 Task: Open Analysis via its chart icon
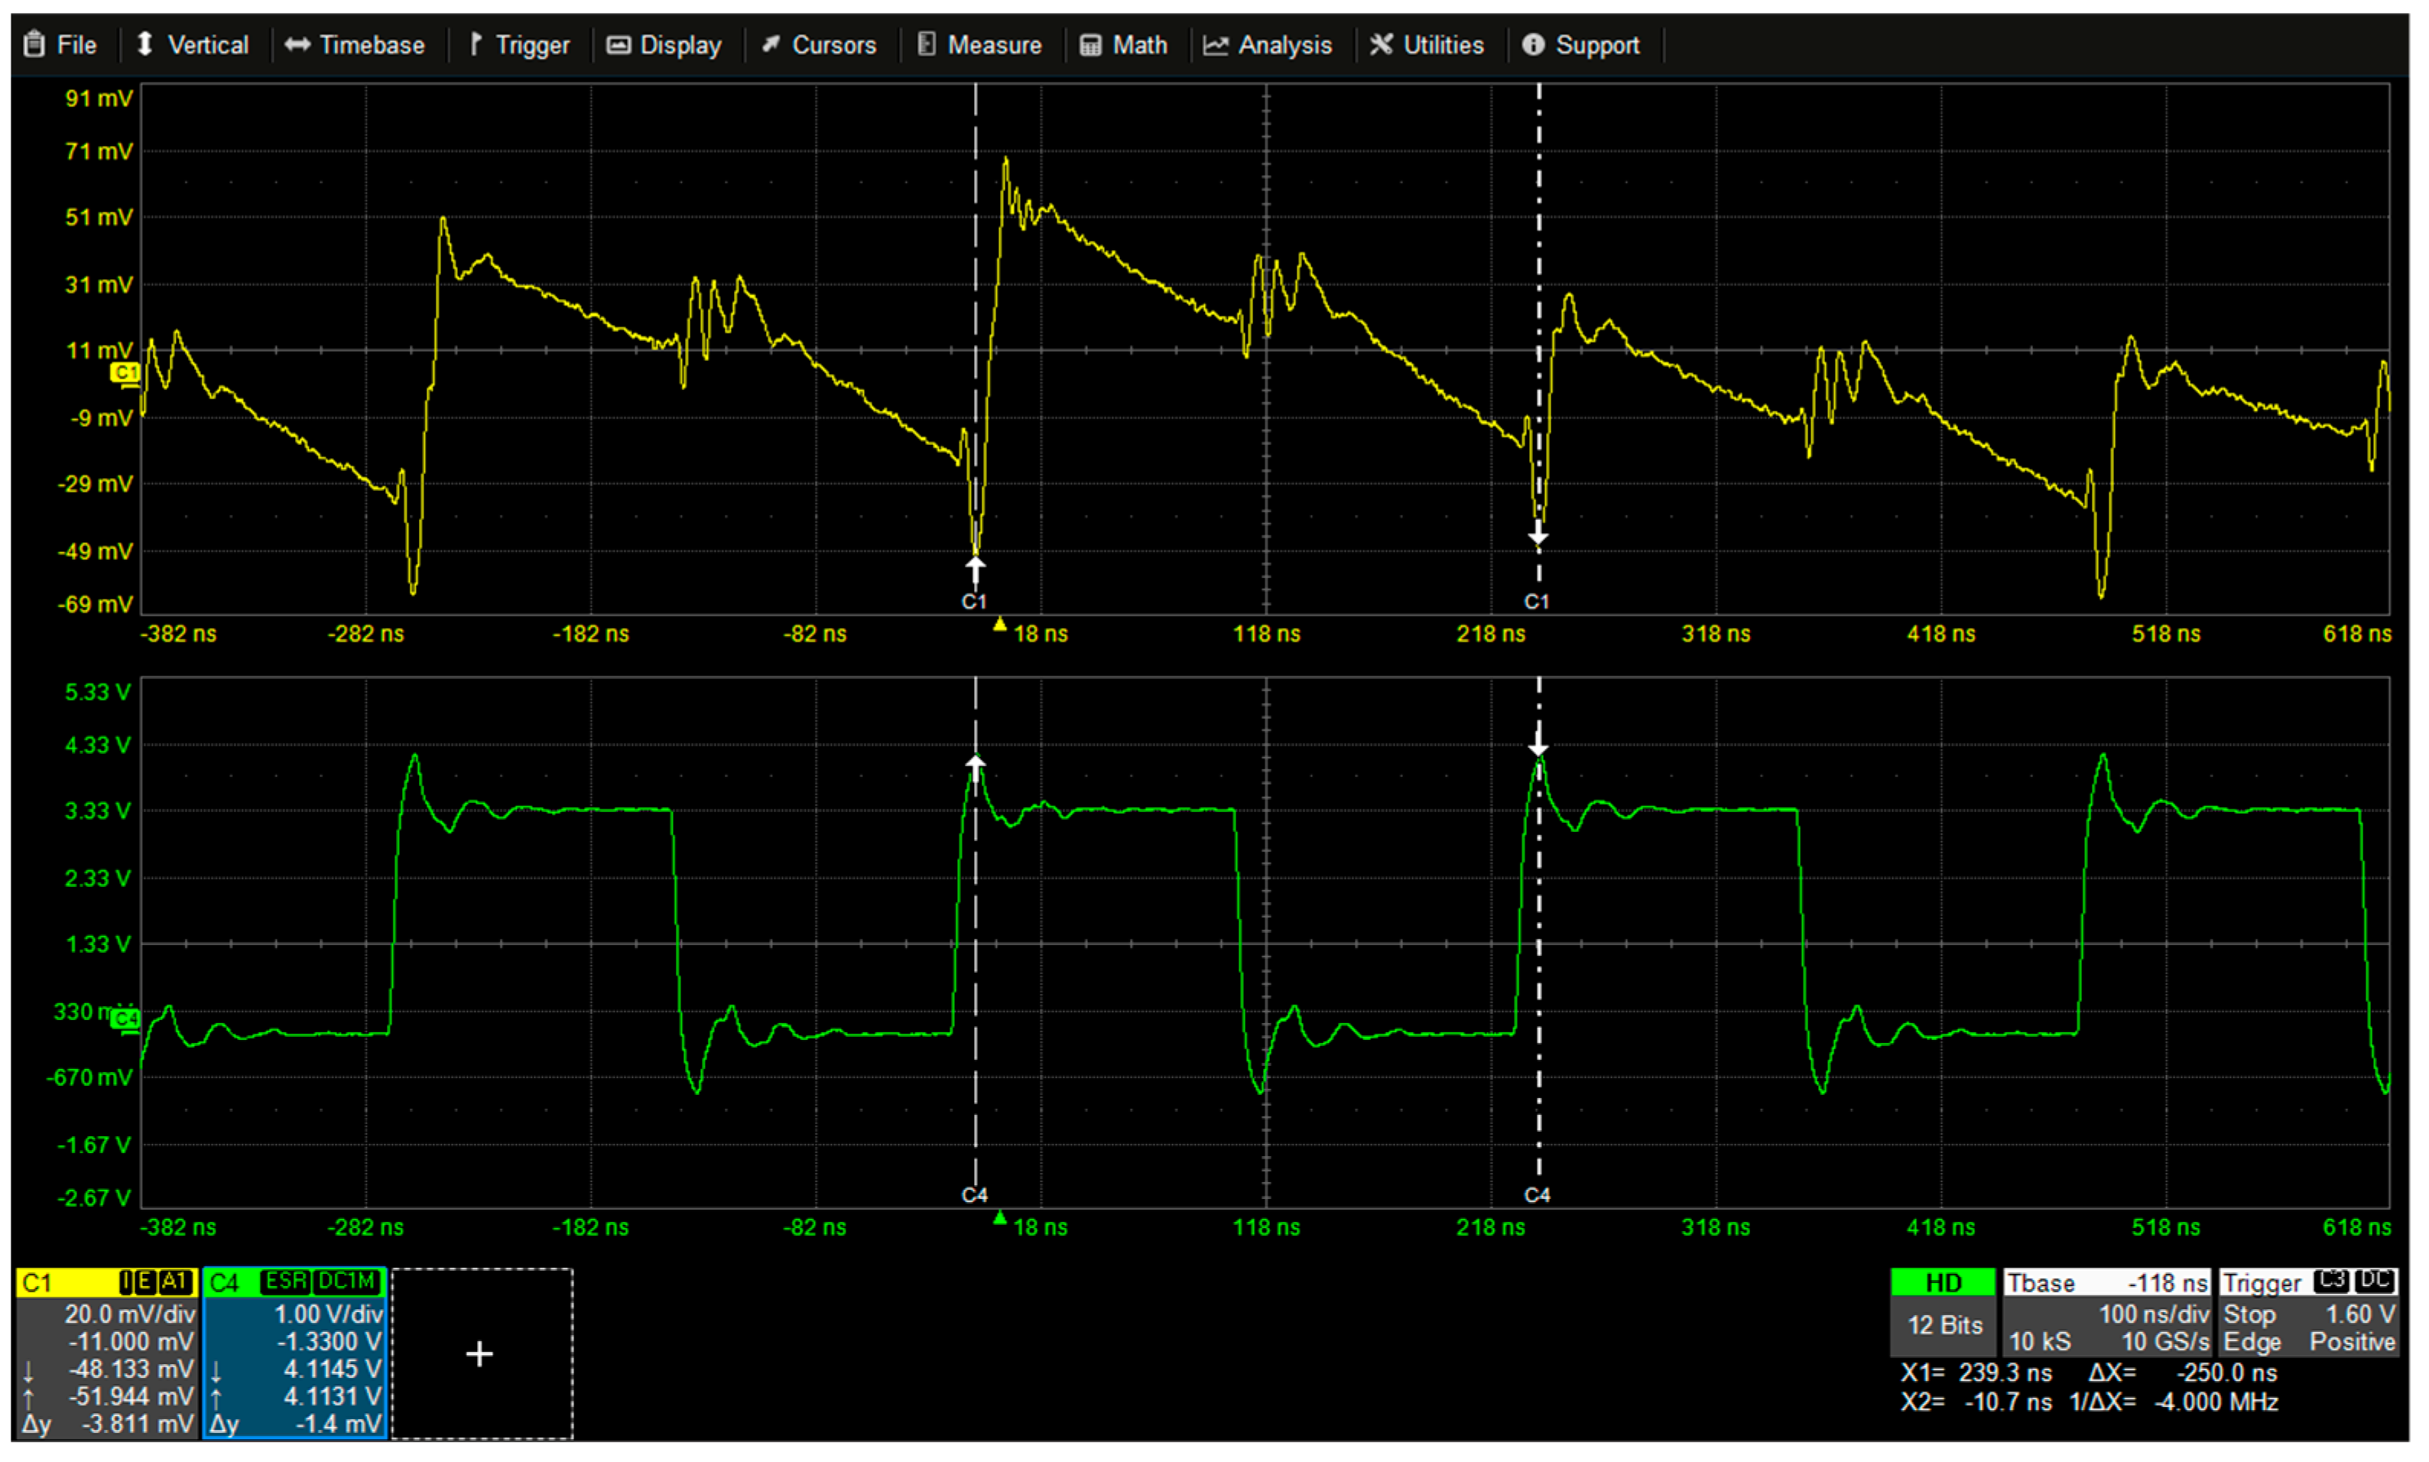pos(1217,44)
